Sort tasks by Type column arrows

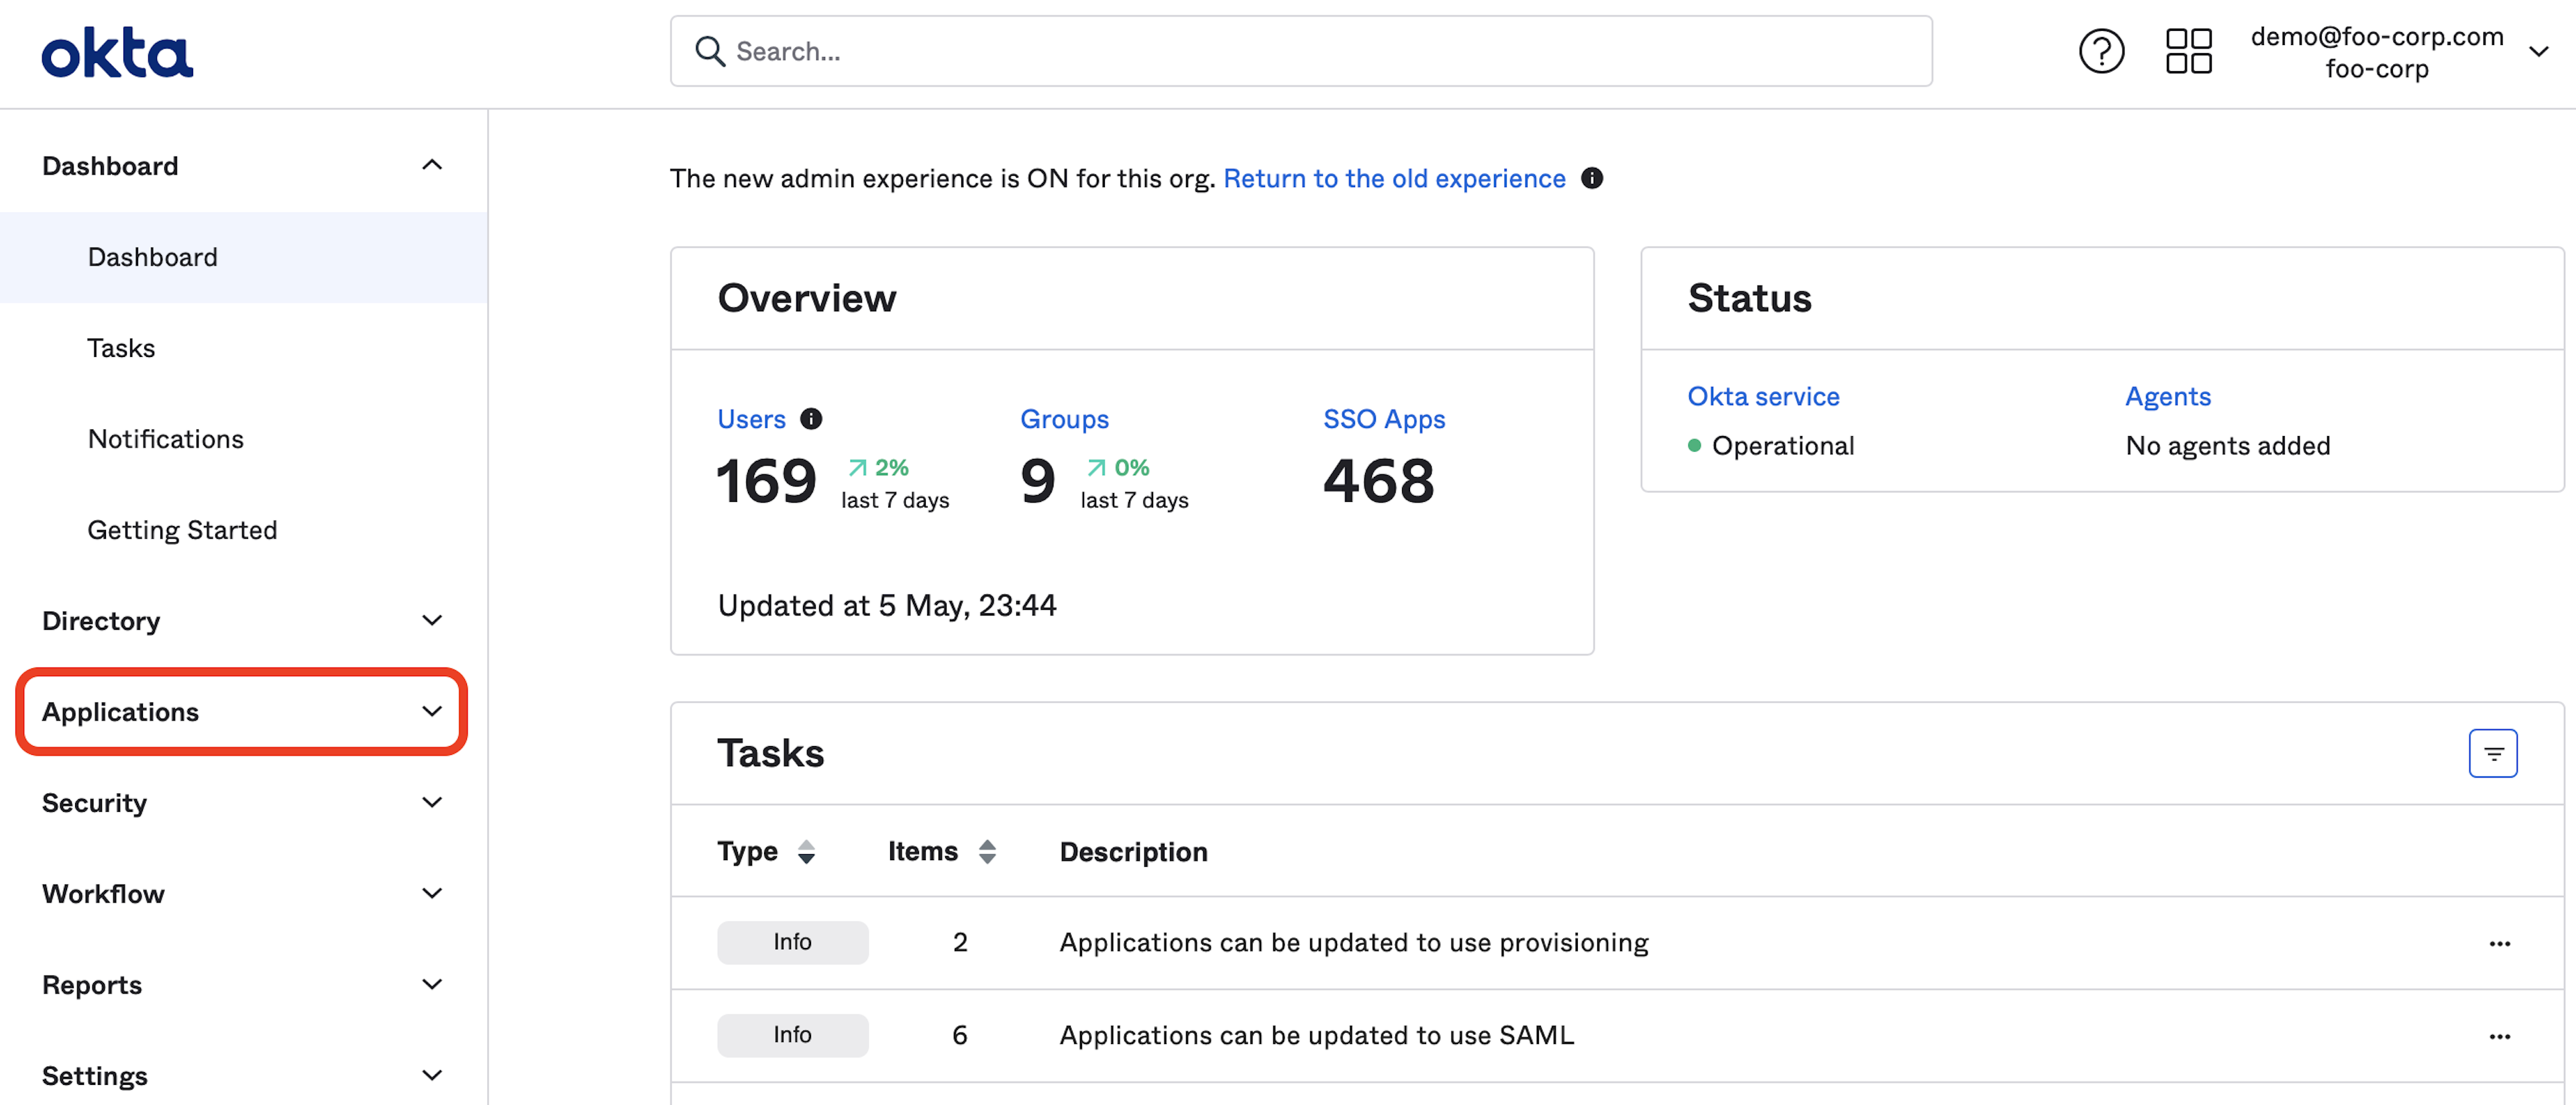click(806, 852)
